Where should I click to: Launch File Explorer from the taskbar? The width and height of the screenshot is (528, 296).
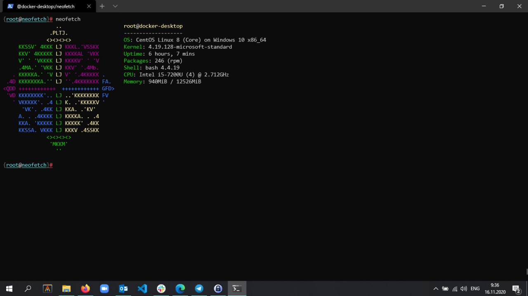coord(66,289)
